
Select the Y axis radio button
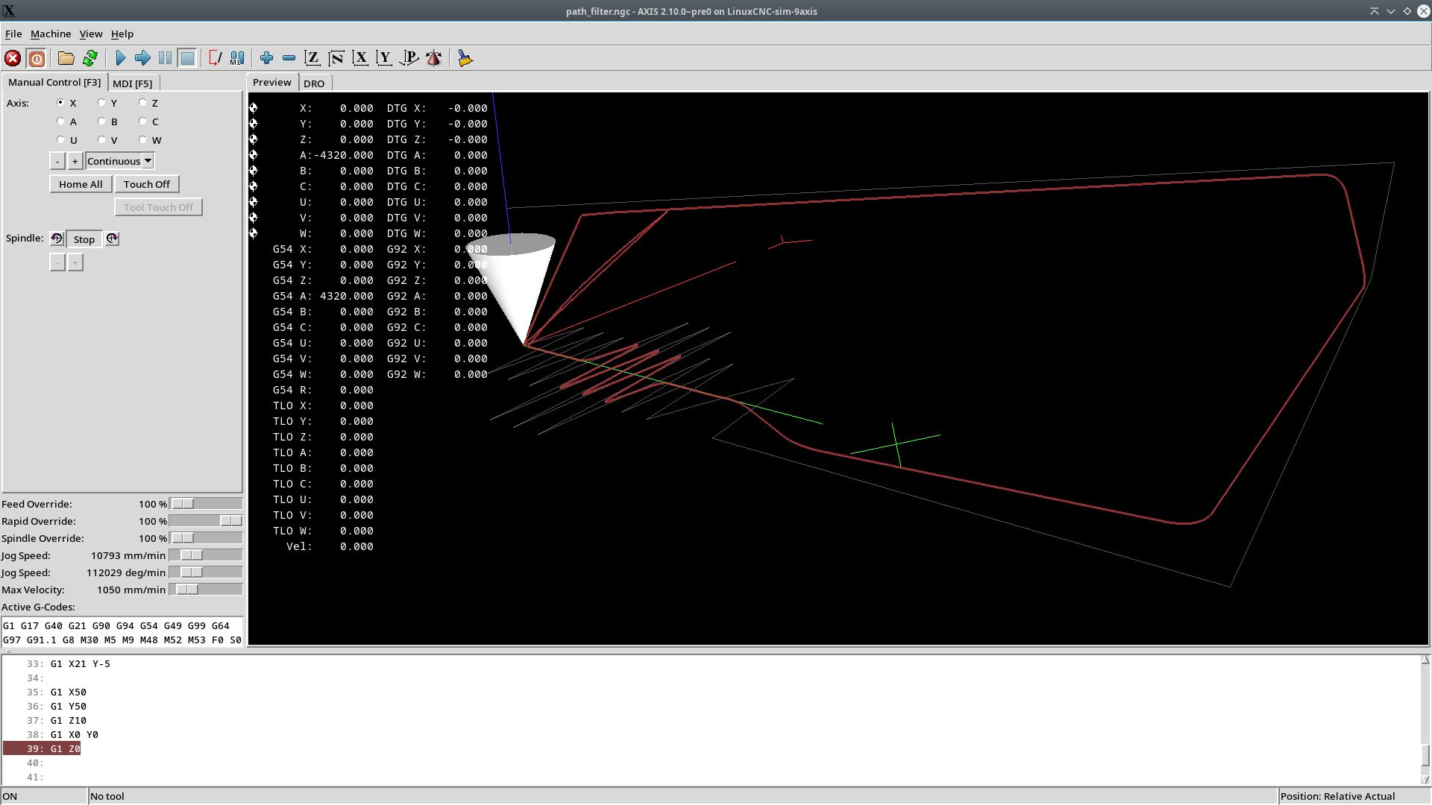101,103
